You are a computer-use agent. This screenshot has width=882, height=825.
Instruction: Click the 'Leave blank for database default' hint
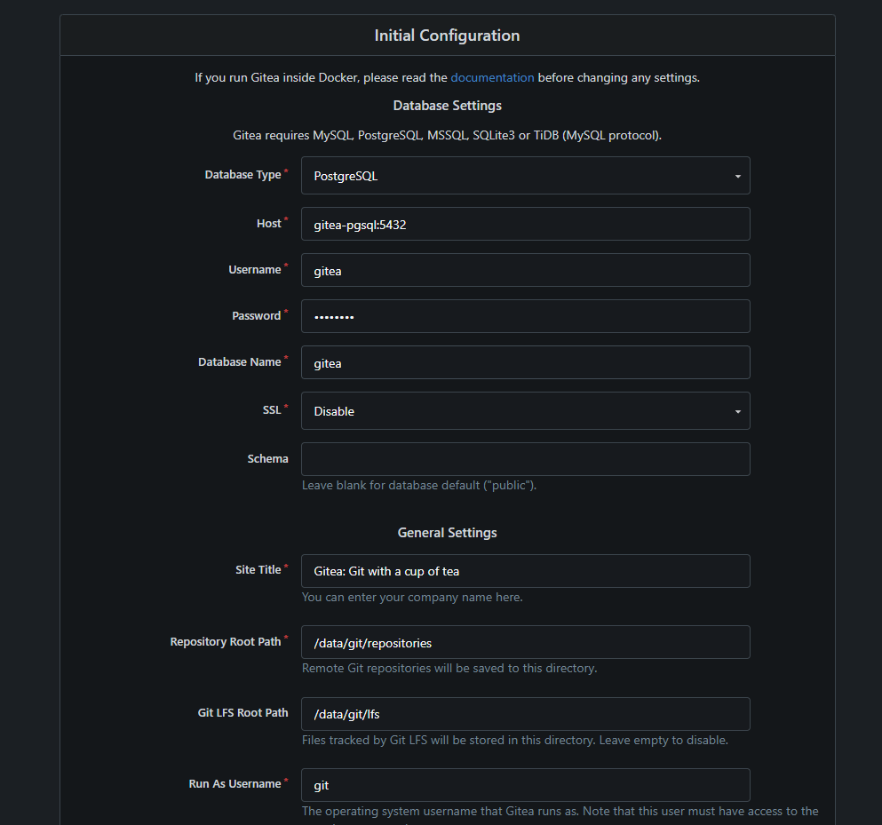pyautogui.click(x=419, y=486)
